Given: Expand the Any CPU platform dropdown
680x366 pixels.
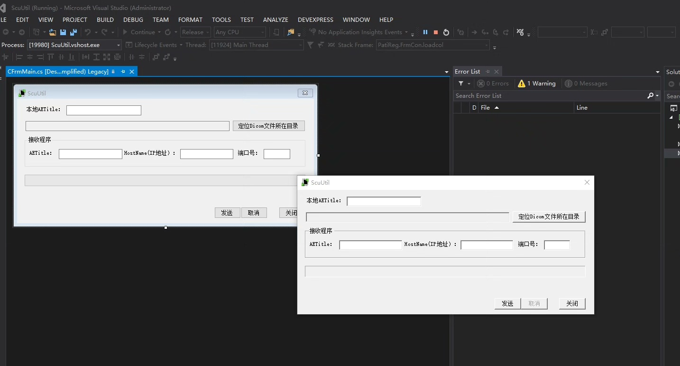Looking at the screenshot, I should tap(239, 32).
